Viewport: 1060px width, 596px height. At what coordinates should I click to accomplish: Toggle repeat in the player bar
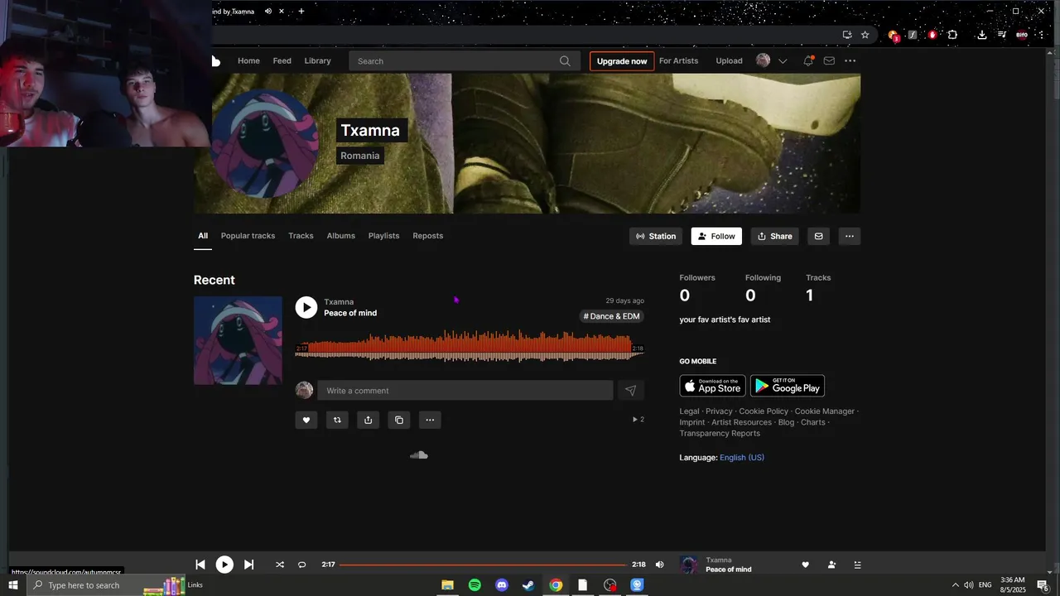click(x=302, y=565)
